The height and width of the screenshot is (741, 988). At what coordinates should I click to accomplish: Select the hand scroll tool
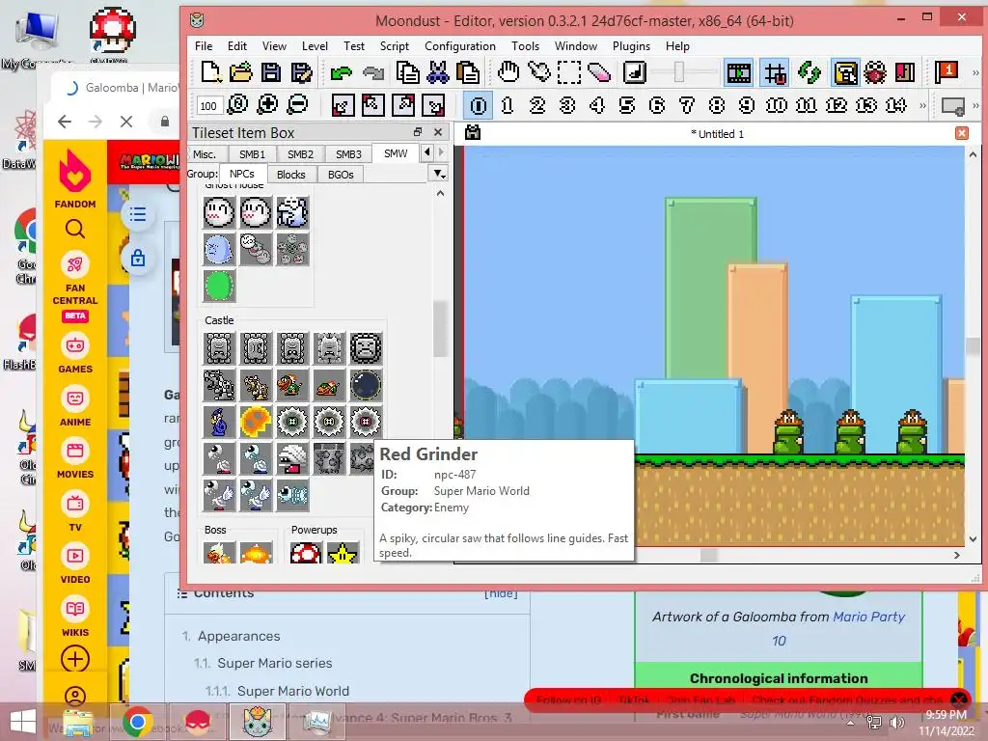coord(508,72)
